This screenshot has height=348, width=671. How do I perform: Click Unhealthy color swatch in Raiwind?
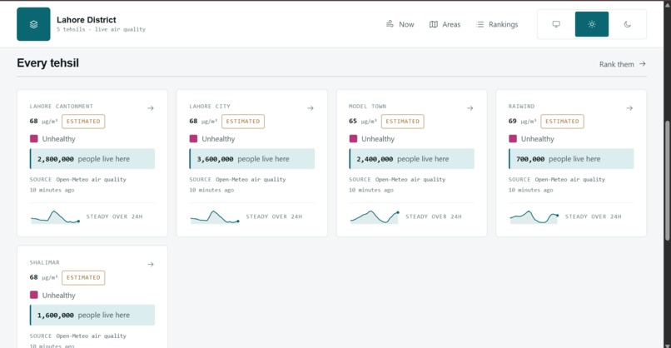[x=513, y=139]
